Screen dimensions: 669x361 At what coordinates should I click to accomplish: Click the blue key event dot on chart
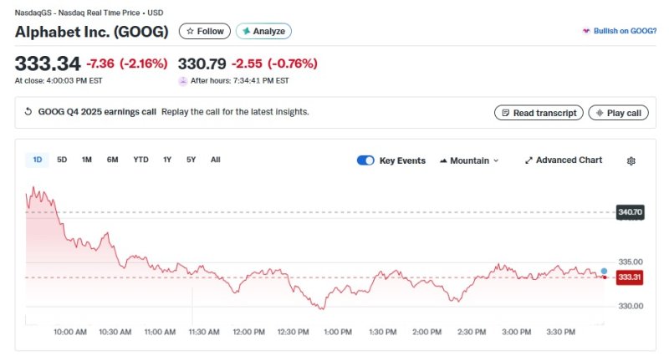[605, 271]
